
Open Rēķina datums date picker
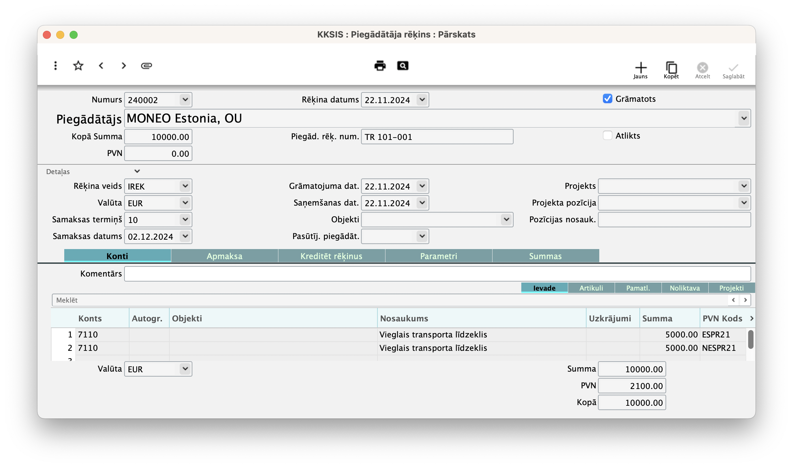click(x=422, y=100)
